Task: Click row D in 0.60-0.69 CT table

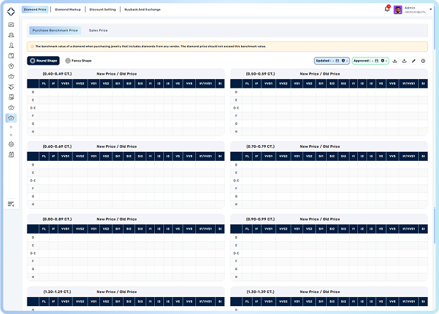Action: click(x=125, y=165)
